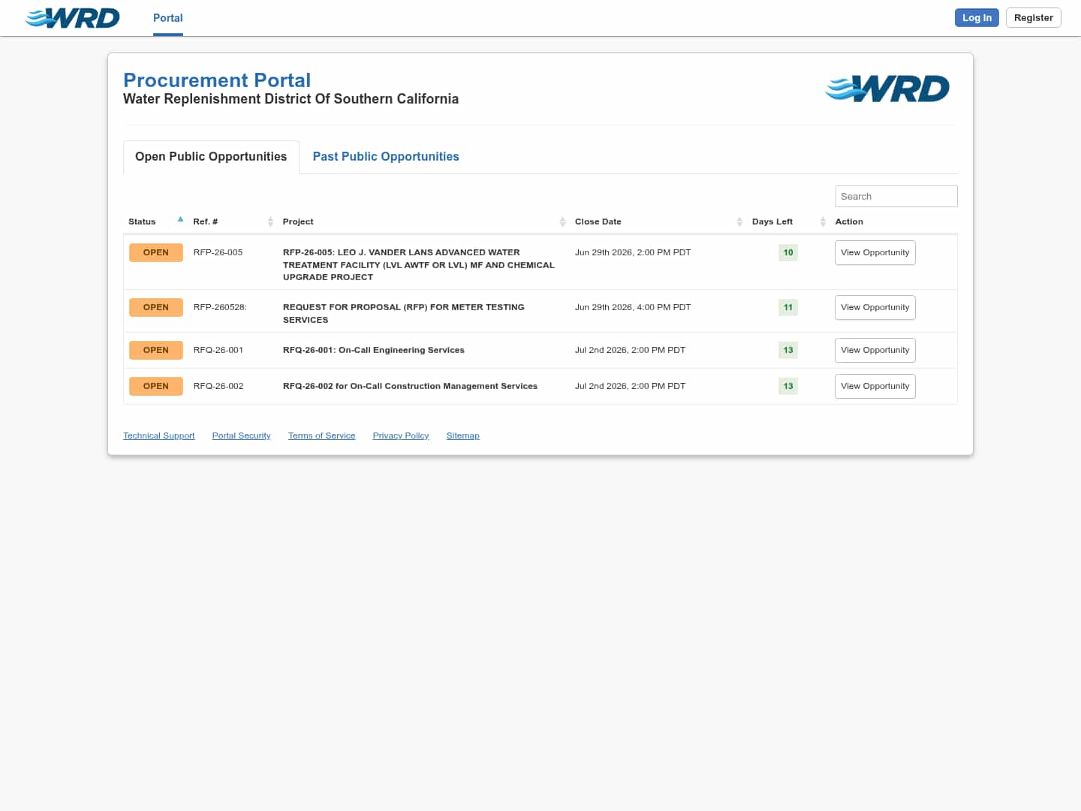Screen dimensions: 1081x811
Task: Click close date Jun 29th 2026, 4:00 PM PDT
Action: (633, 307)
